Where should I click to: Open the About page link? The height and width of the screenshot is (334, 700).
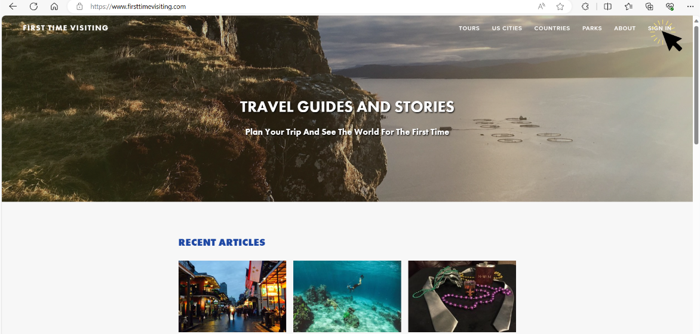[625, 28]
